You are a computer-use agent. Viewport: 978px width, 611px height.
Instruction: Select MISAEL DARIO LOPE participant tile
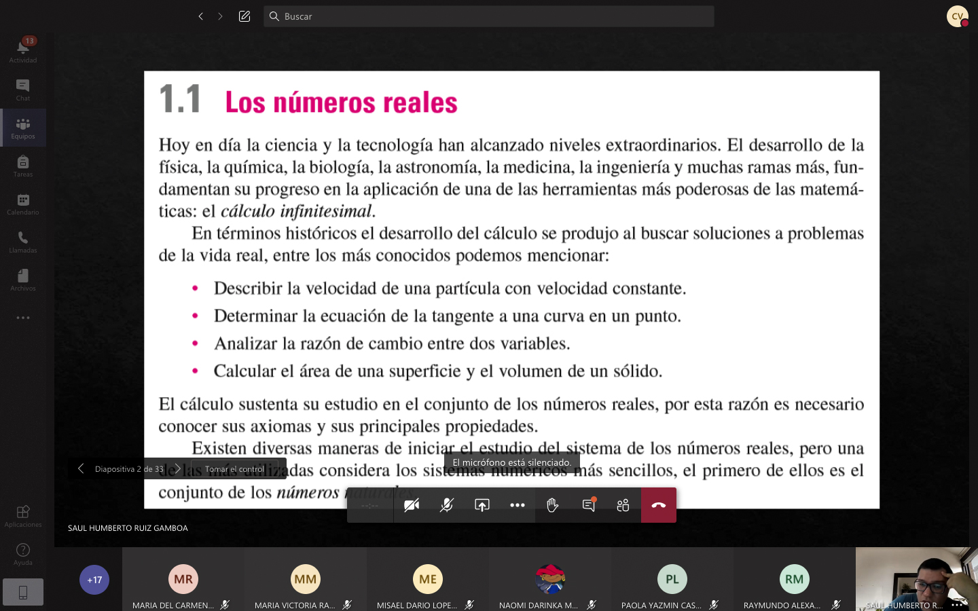(x=428, y=579)
